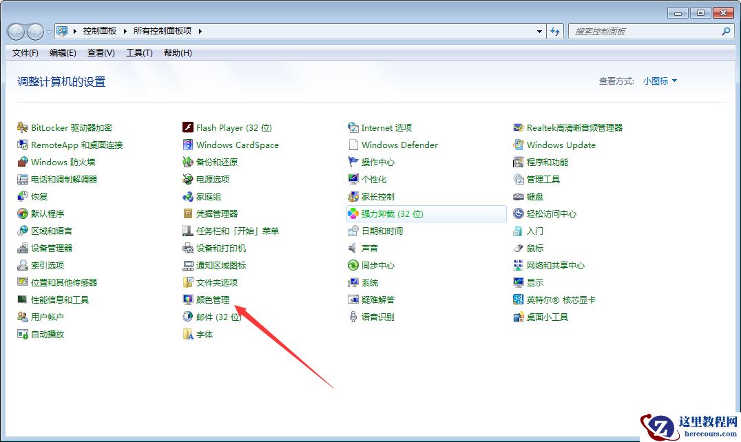Click the 网络和共享中心 icon
The image size is (741, 442).
pyautogui.click(x=519, y=265)
